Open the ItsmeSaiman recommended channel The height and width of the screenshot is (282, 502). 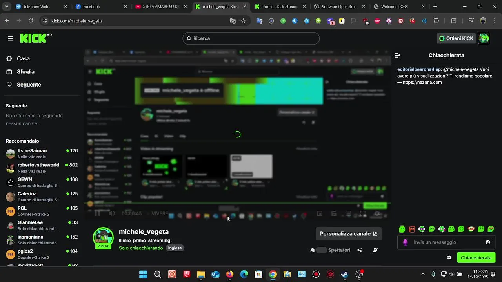42,154
